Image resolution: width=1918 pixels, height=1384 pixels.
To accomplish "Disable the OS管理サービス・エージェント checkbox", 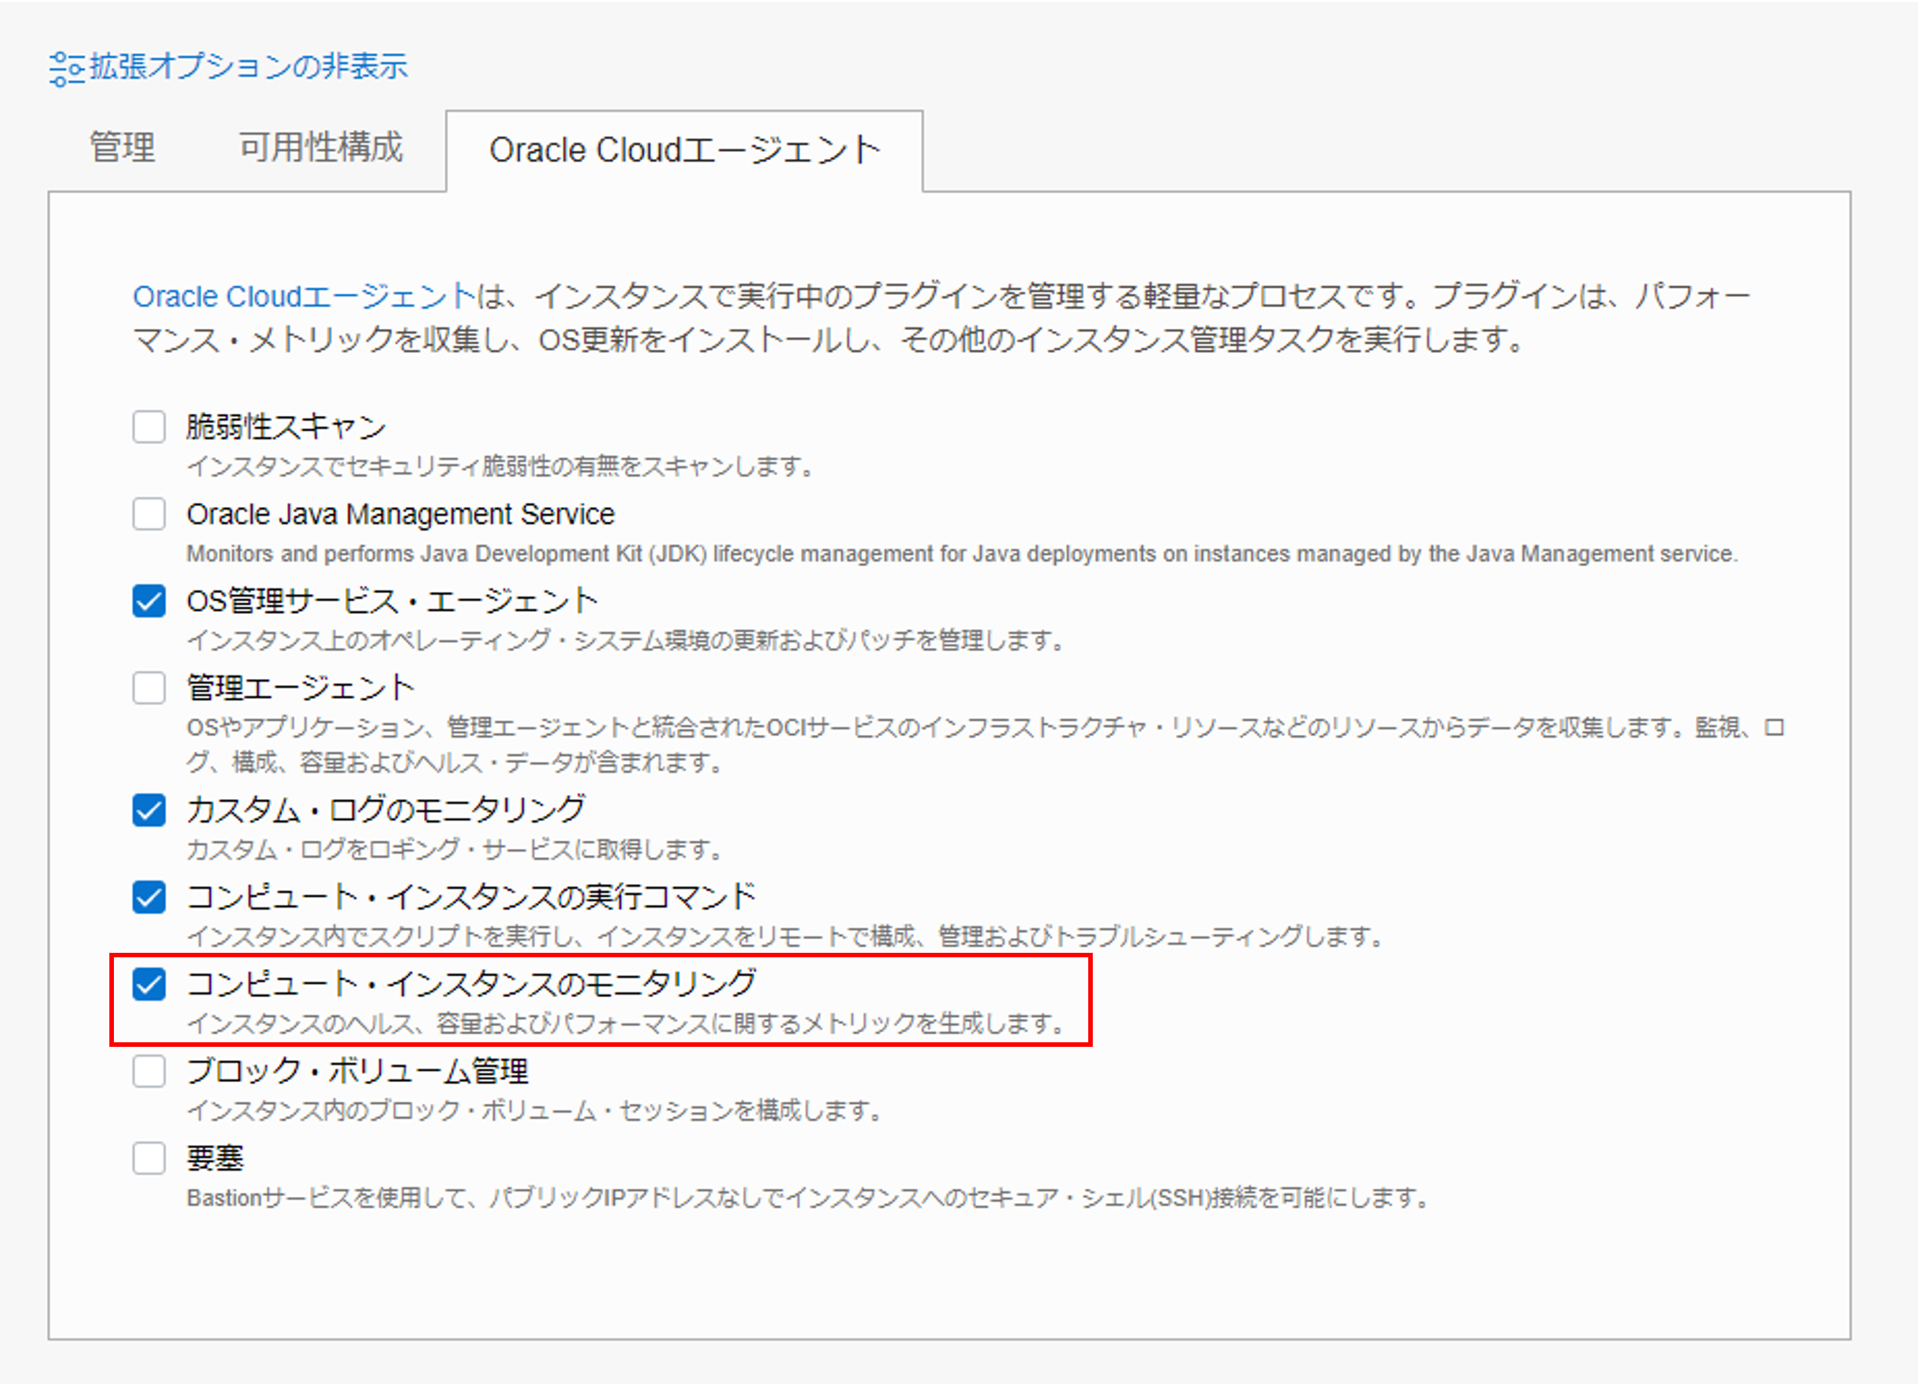I will (x=148, y=600).
